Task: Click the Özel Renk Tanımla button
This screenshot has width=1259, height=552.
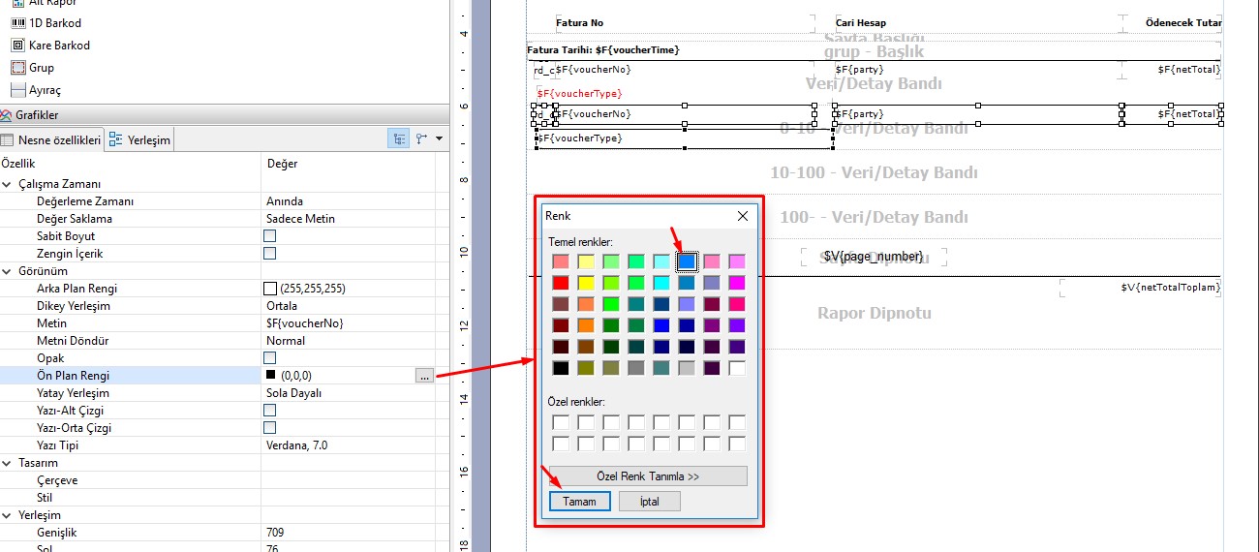Action: click(x=648, y=475)
